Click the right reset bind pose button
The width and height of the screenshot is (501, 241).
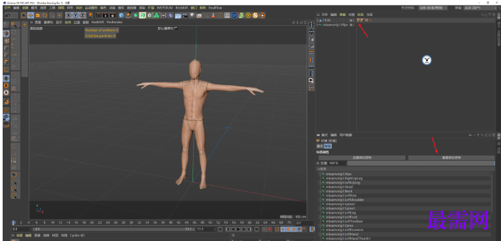pos(451,157)
